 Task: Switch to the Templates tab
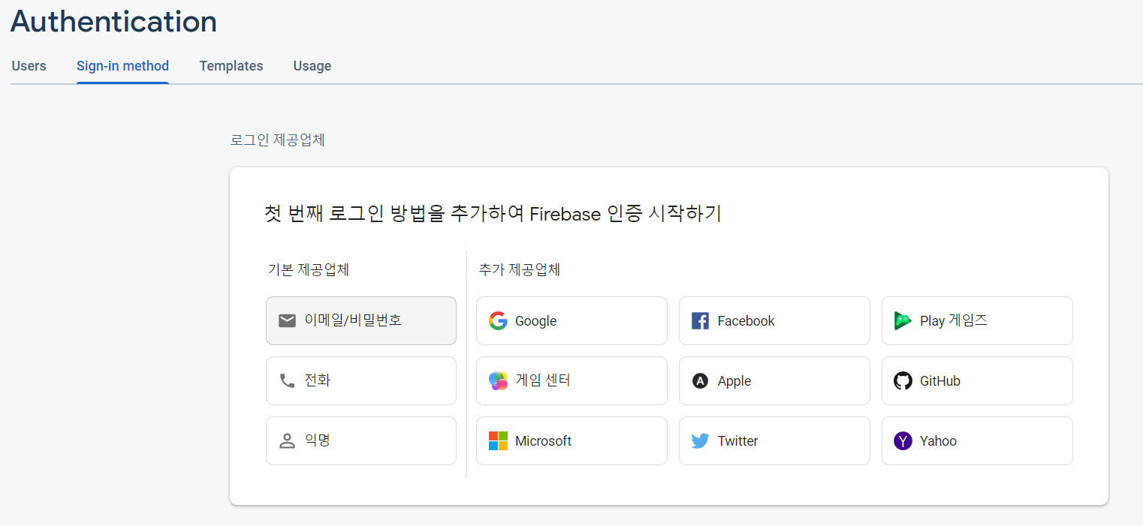point(231,66)
